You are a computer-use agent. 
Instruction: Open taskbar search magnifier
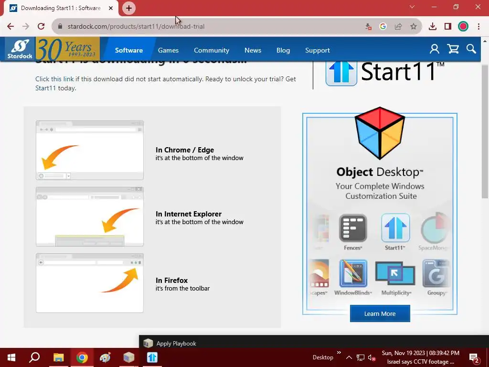(34, 357)
